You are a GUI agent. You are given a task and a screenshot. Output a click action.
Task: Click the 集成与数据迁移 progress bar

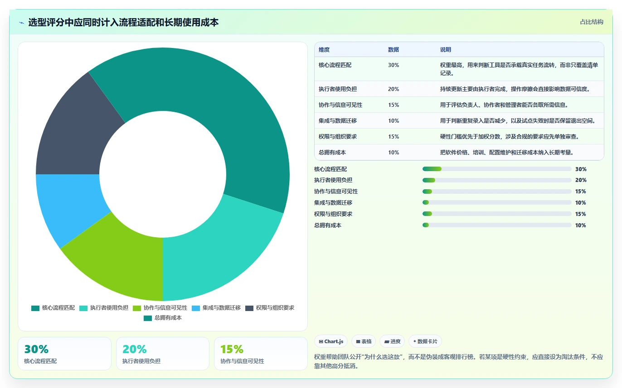pyautogui.click(x=497, y=203)
